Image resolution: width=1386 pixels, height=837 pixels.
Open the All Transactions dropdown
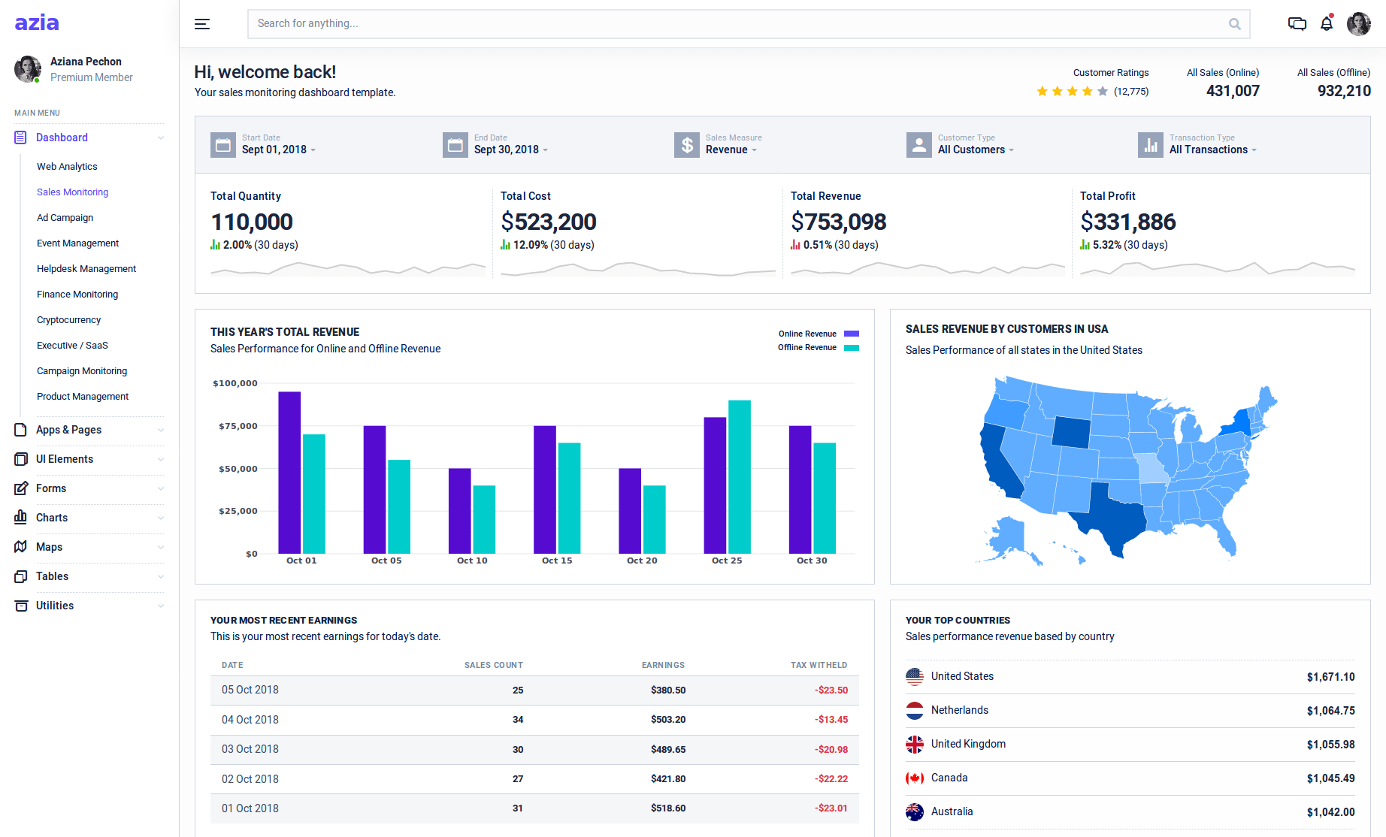click(1213, 150)
